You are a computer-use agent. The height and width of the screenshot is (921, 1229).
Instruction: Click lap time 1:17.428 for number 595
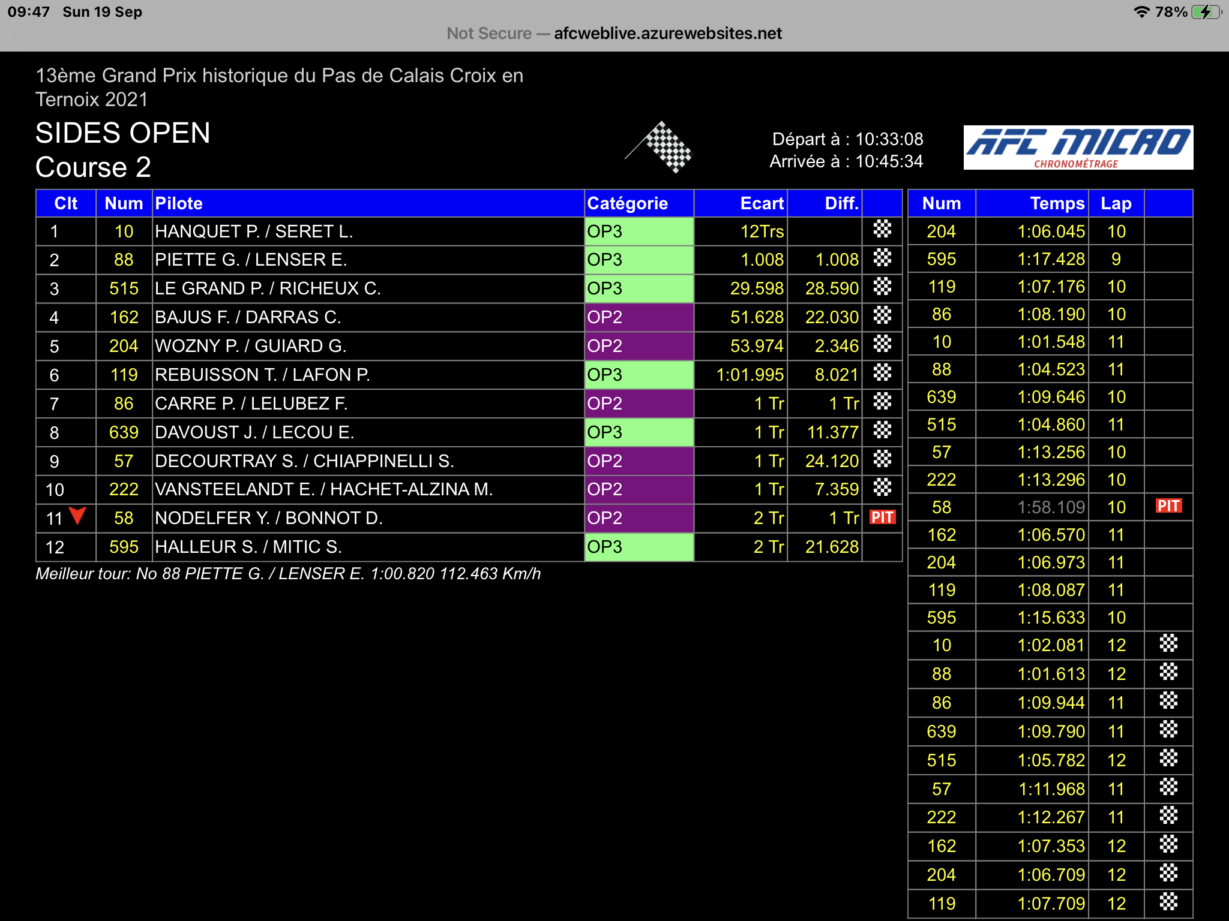tap(1051, 259)
